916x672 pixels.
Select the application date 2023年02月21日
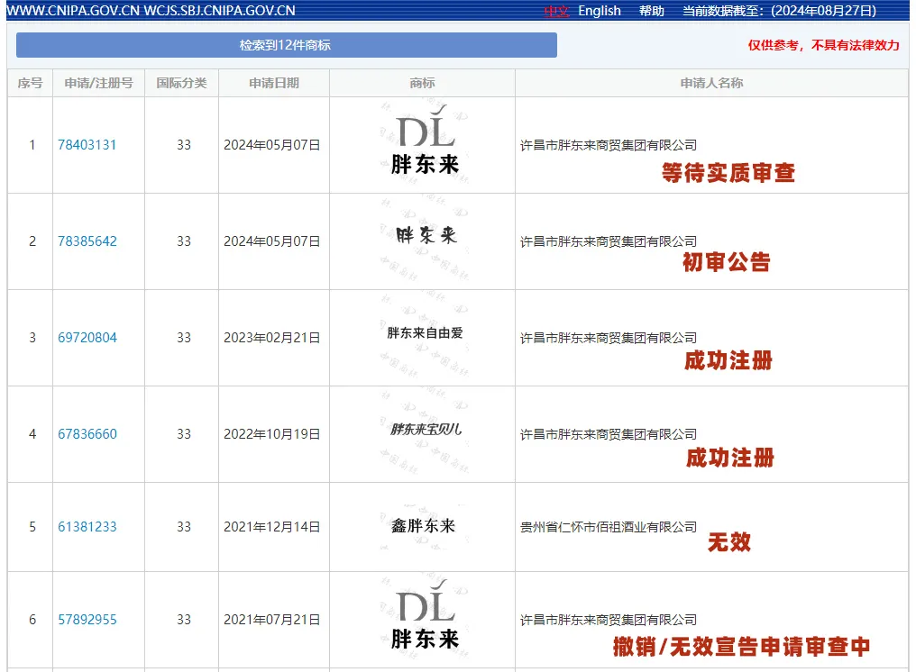click(x=271, y=338)
